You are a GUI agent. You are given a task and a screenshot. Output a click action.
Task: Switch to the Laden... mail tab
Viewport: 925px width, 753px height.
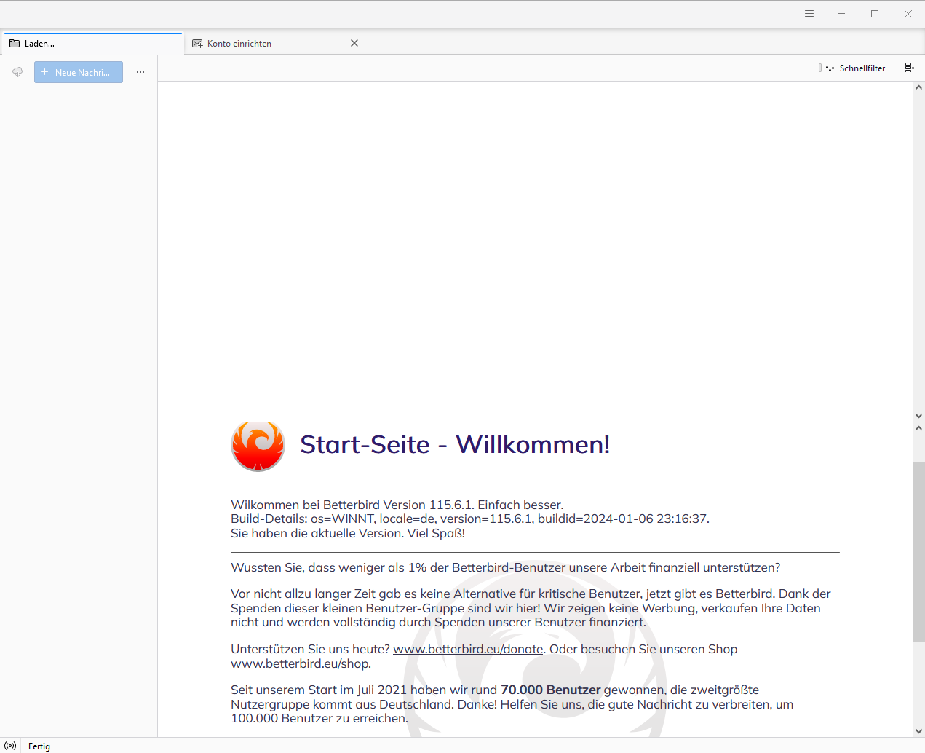(93, 44)
